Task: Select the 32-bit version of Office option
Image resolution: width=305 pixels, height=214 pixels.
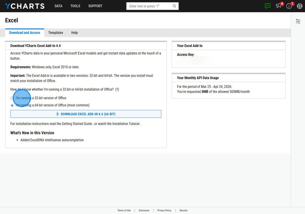Action: click(x=12, y=98)
